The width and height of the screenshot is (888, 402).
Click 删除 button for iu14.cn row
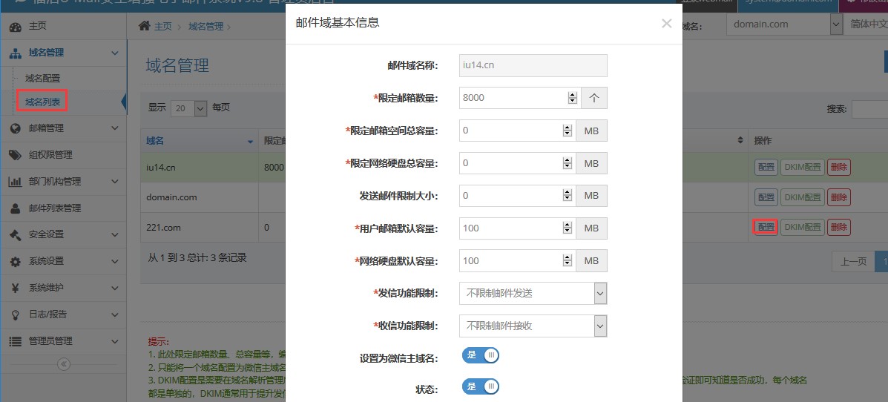coord(838,167)
